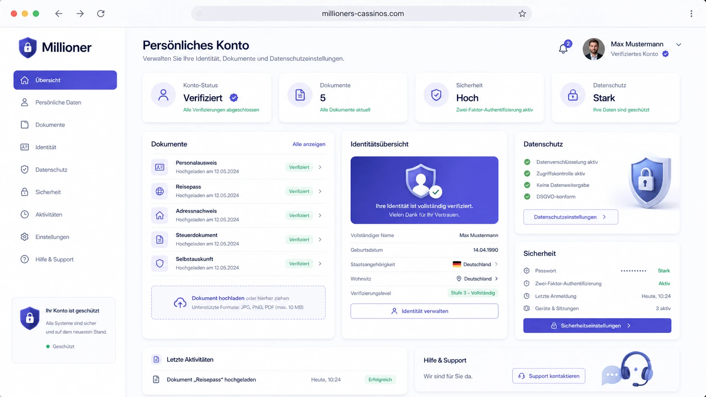The height and width of the screenshot is (397, 706).
Task: Click the Alle anzeigen link
Action: click(x=309, y=144)
